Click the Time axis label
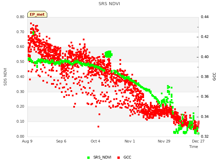Image resolution: width=219 pixels, height=164 pixels. point(194,147)
